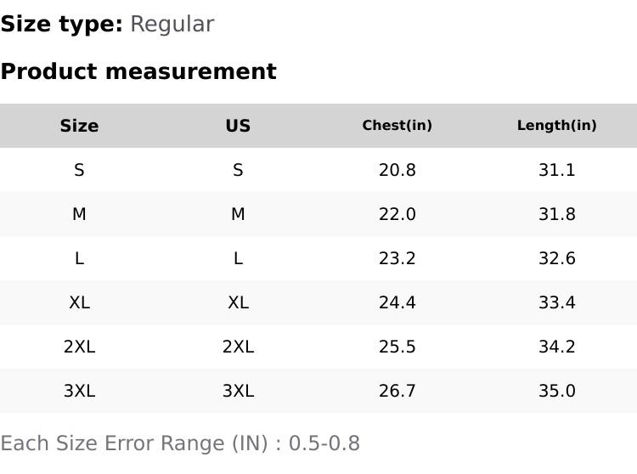Select the Product measurement heading
This screenshot has width=637, height=474.
click(138, 71)
